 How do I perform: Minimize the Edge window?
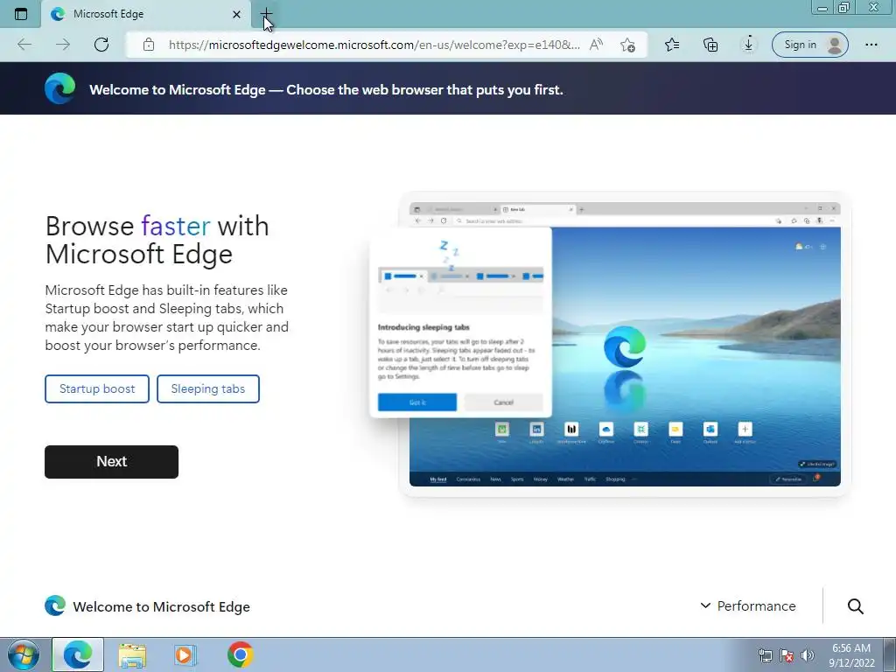click(x=822, y=8)
